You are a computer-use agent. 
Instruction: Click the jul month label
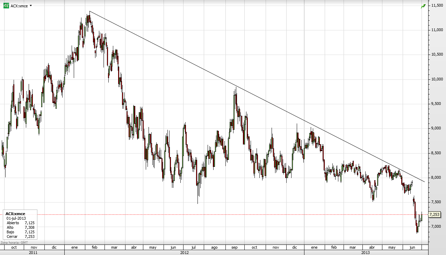(193, 247)
